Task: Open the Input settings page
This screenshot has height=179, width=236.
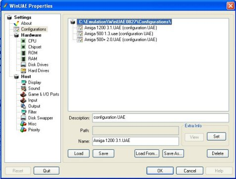Action: tap(33, 100)
